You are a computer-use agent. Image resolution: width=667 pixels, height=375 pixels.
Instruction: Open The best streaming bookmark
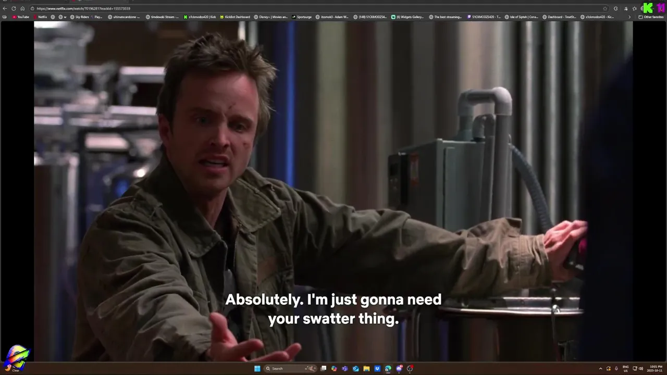point(446,17)
